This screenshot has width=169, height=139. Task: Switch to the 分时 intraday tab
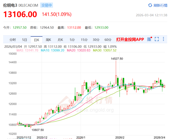(13, 40)
